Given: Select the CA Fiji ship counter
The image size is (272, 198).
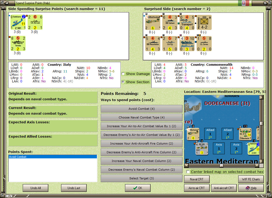Looking at the screenshot, I should pos(170,44).
